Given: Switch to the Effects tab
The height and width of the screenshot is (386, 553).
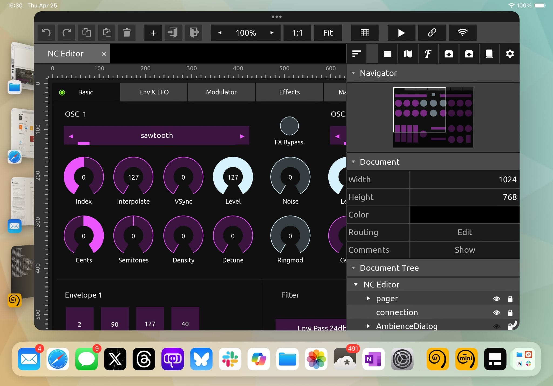Looking at the screenshot, I should 289,92.
